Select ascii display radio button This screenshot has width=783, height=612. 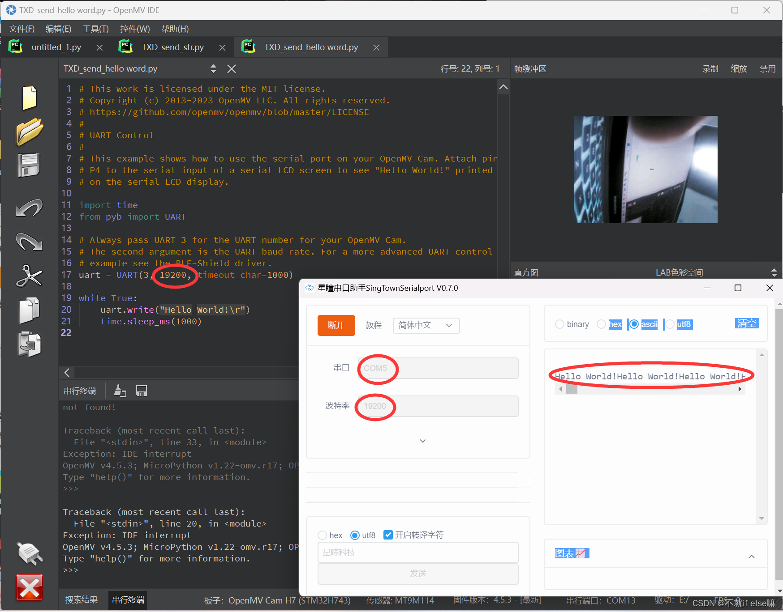pos(634,324)
